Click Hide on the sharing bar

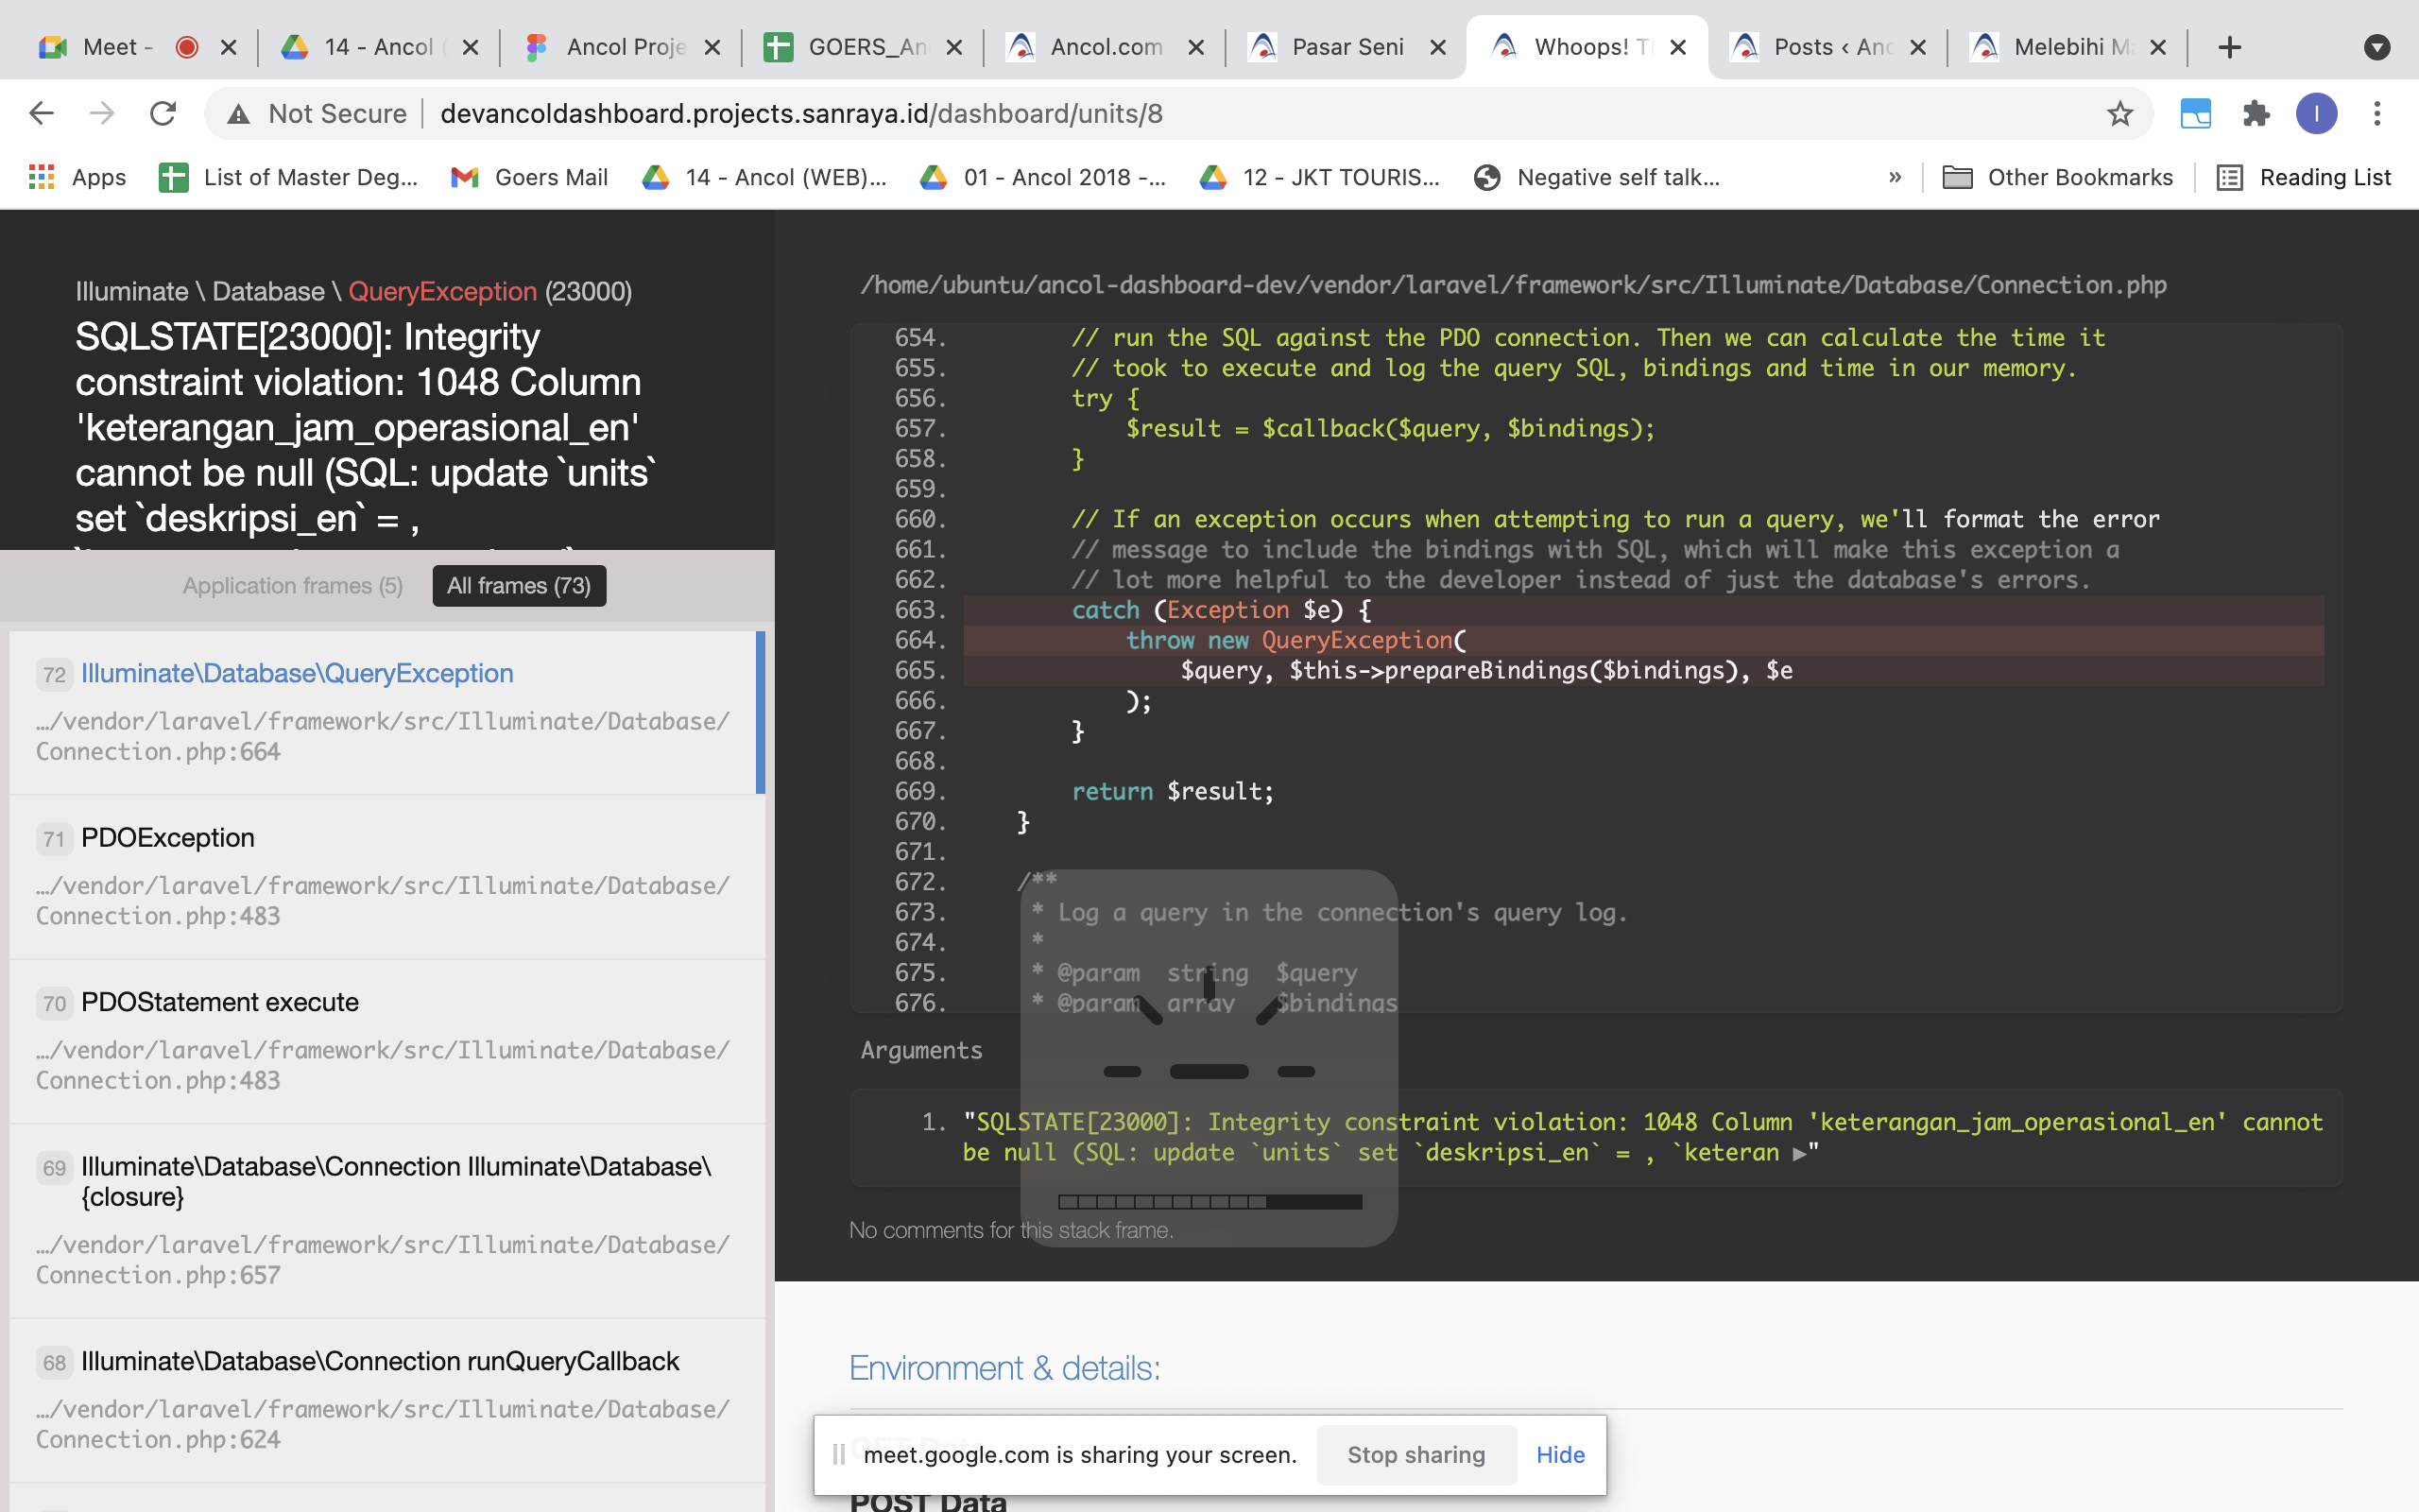click(1559, 1455)
